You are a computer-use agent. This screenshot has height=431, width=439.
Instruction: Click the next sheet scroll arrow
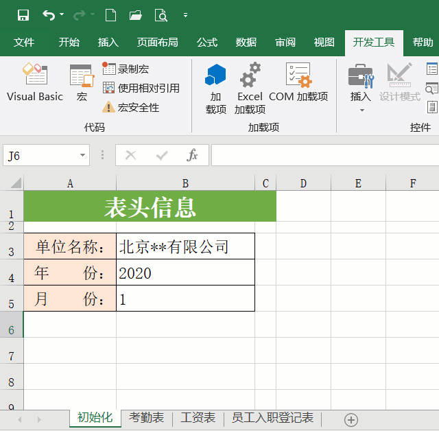pyautogui.click(x=39, y=419)
